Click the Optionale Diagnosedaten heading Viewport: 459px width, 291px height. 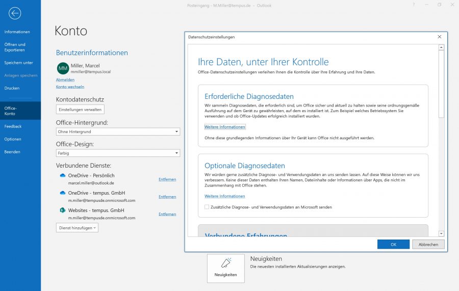pos(245,166)
